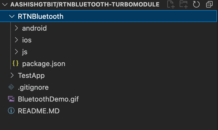Open the .gitignore file
Viewport: 218px width, 130px height.
[33, 87]
